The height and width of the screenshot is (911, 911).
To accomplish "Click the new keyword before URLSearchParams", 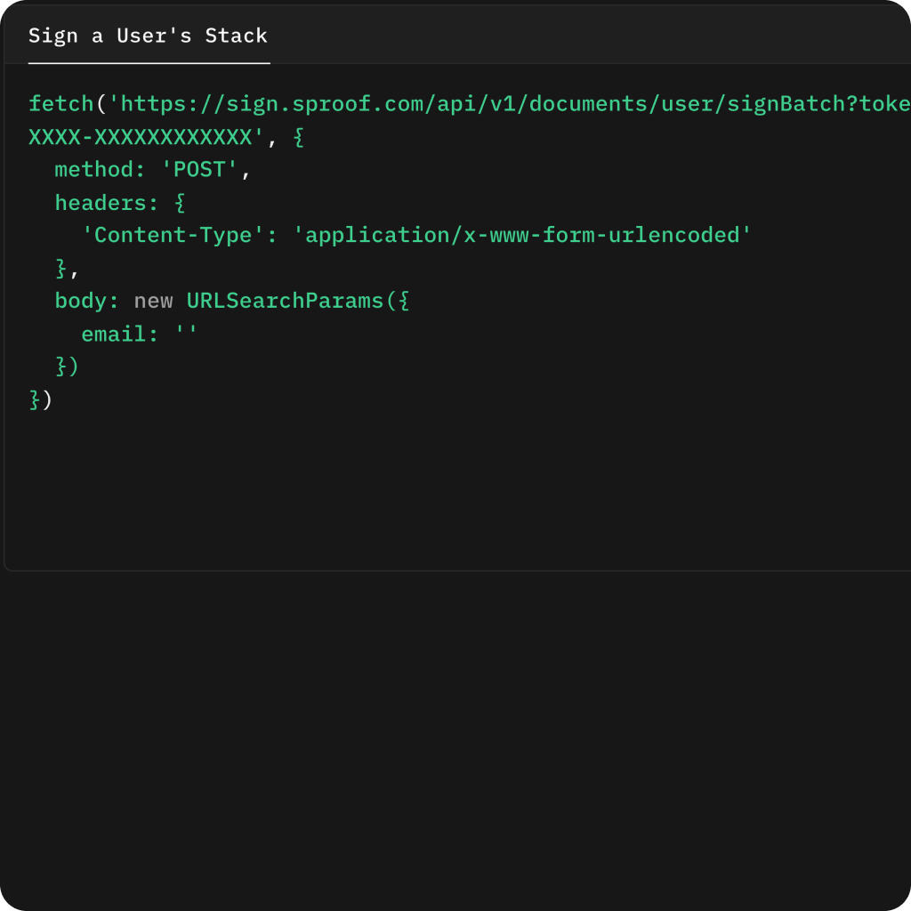I will (x=153, y=301).
